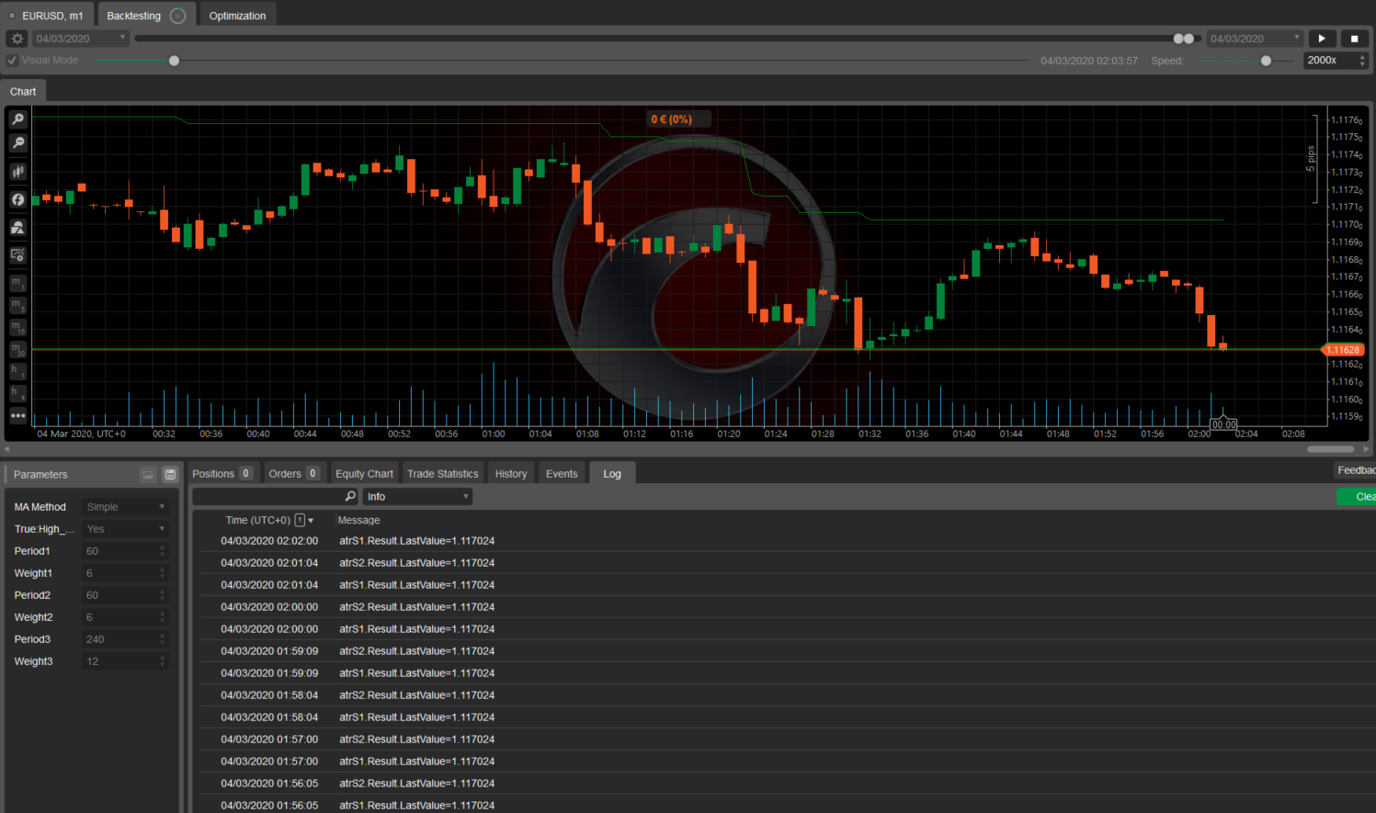
Task: Switch chart to m30 timeframe
Action: 17,349
